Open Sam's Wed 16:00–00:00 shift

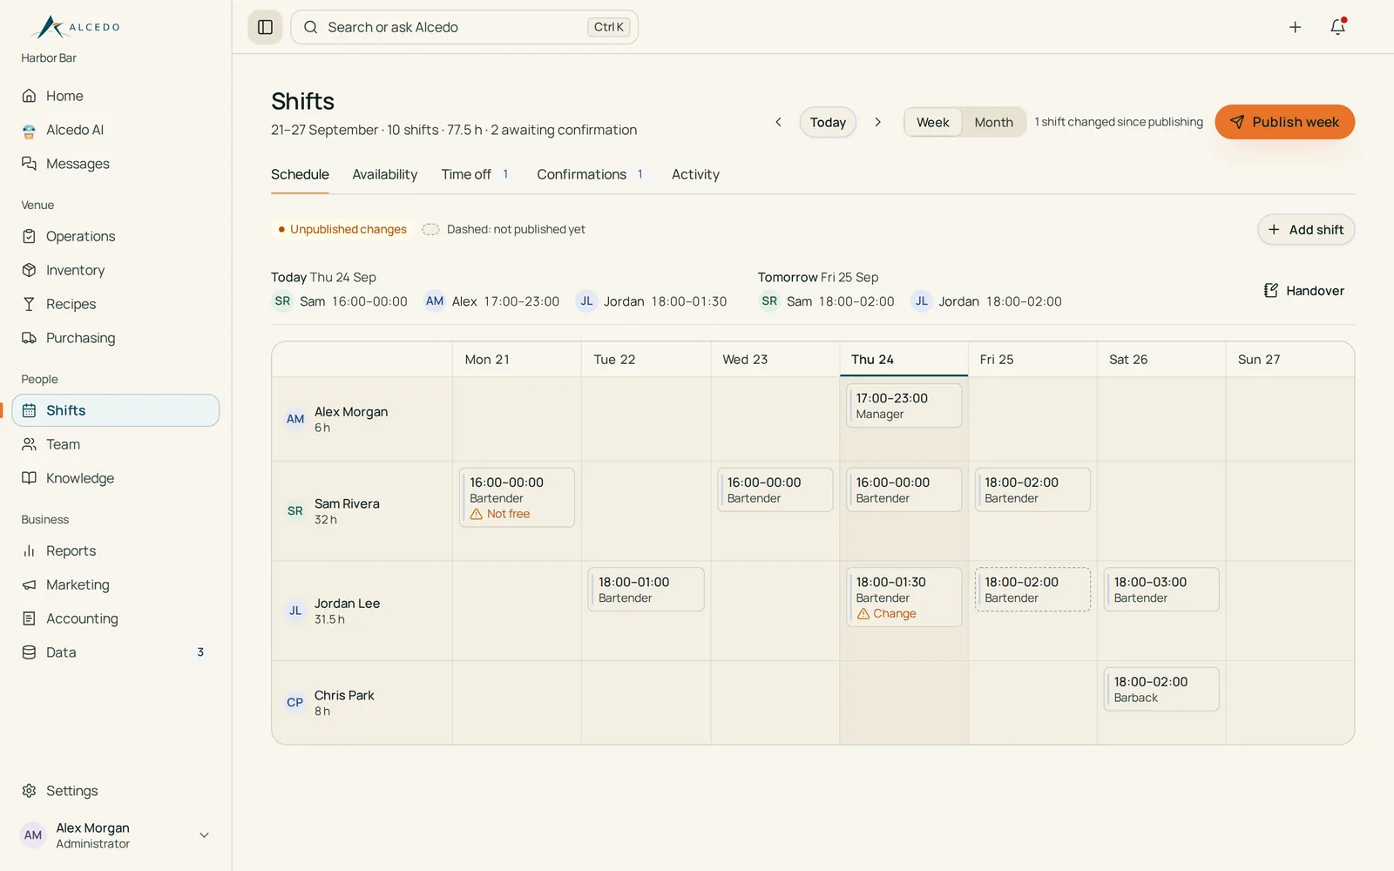click(x=775, y=490)
